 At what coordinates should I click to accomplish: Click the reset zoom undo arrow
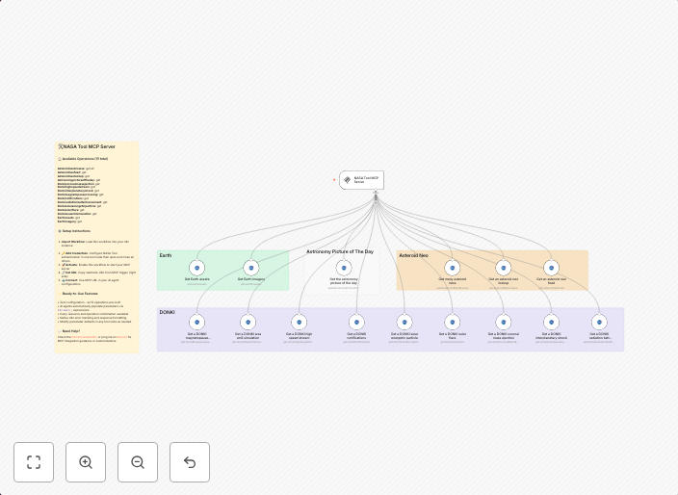point(190,462)
